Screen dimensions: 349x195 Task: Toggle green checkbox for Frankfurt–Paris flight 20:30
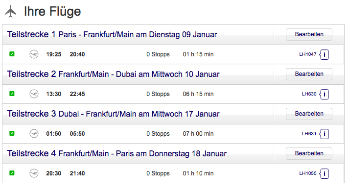click(x=12, y=173)
